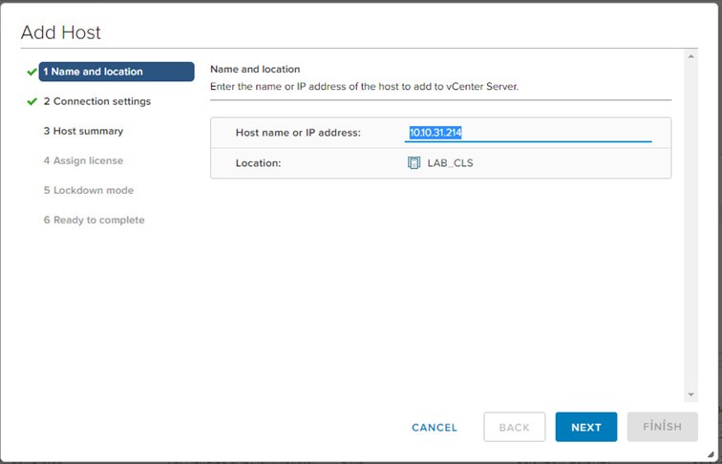Viewport: 722px width, 464px height.
Task: Select step 1 Name and location
Action: [116, 72]
